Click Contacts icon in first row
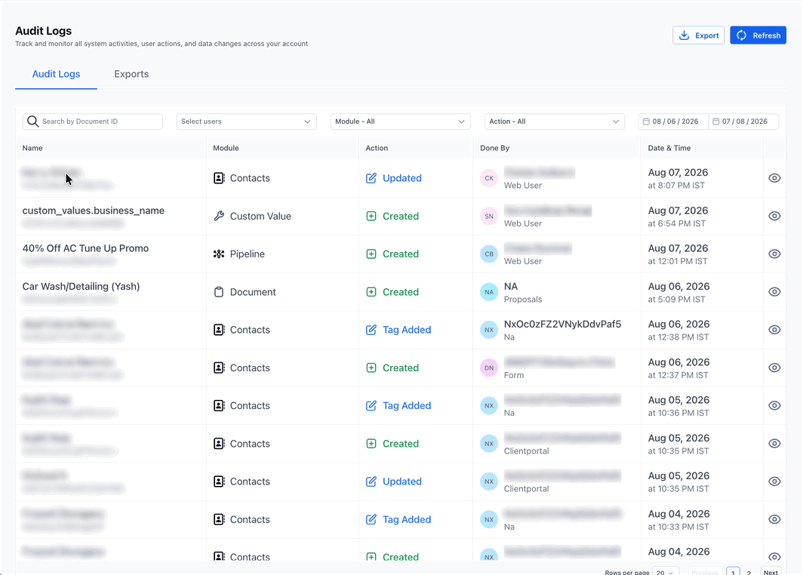Viewport: 803px width, 575px height. (x=219, y=178)
